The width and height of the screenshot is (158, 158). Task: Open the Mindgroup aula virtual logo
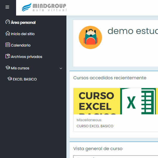coord(44,7)
